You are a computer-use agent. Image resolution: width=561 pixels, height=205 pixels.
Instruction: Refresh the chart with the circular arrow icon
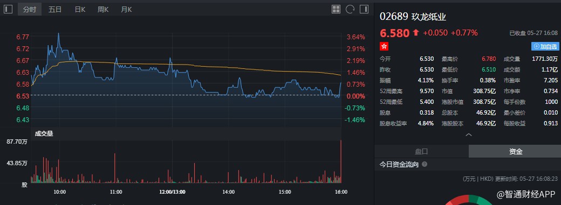pyautogui.click(x=350, y=9)
